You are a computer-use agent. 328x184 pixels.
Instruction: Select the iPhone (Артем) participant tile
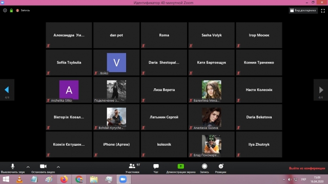click(116, 144)
